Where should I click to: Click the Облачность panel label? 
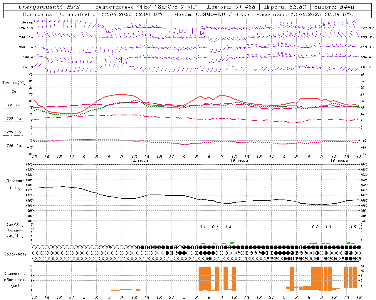coord(15,254)
